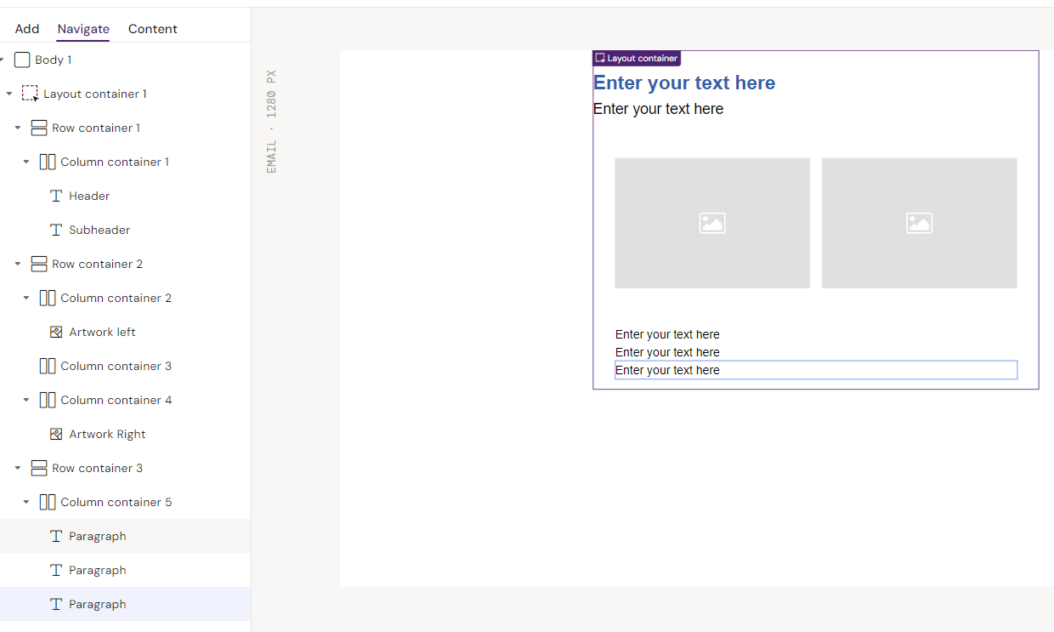Click the Body 1 icon in tree
This screenshot has width=1054, height=632.
[x=22, y=60]
